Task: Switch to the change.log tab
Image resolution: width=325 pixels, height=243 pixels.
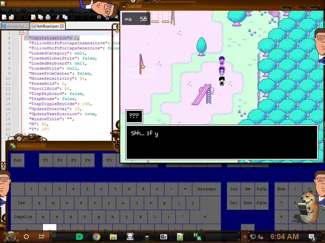Action: (x=15, y=26)
